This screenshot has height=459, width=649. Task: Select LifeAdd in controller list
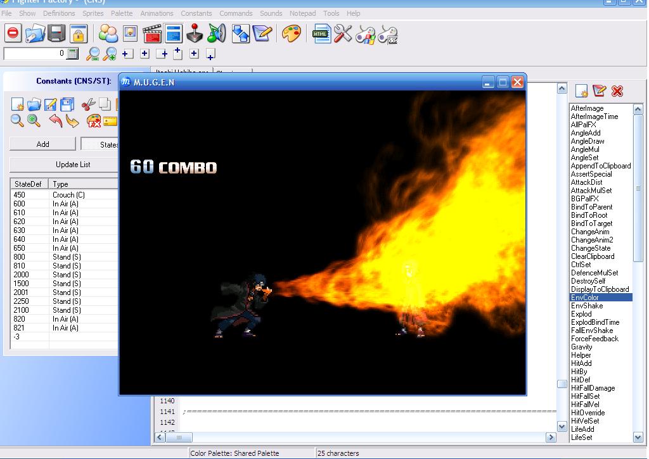601,429
